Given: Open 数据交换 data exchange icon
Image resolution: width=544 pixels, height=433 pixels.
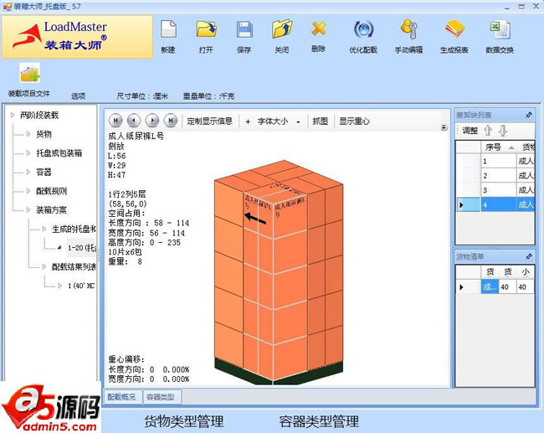Looking at the screenshot, I should (x=500, y=30).
